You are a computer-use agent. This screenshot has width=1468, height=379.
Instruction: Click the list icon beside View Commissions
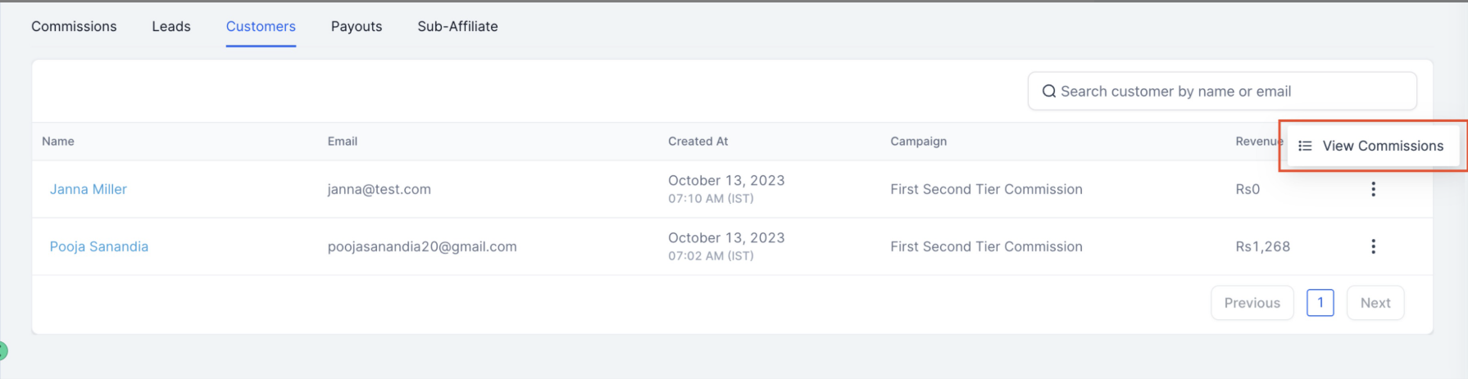pos(1305,146)
